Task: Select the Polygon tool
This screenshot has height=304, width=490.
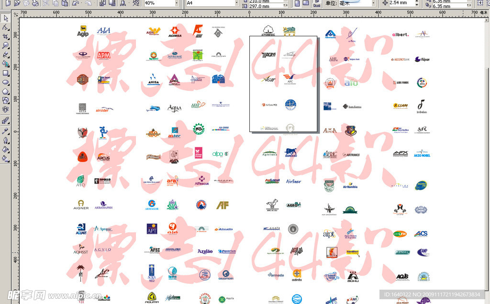Action: click(6, 91)
